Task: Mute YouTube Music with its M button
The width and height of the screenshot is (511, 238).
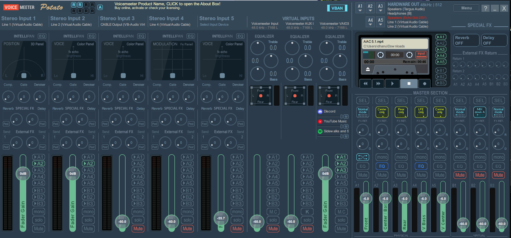Action: point(346,126)
